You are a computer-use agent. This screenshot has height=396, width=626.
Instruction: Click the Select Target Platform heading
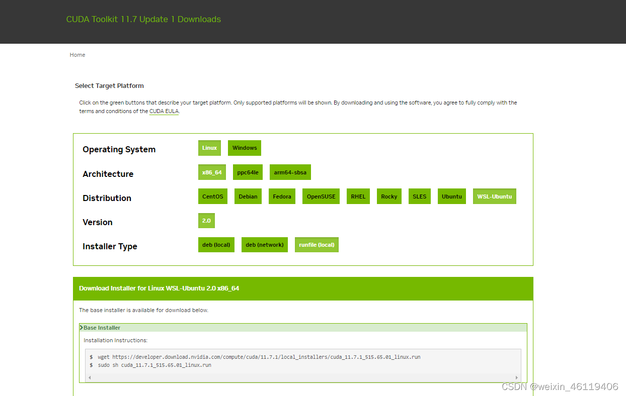click(x=109, y=86)
